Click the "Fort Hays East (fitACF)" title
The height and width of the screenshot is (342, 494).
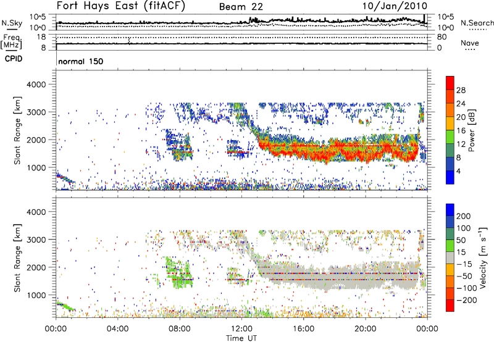click(x=121, y=6)
